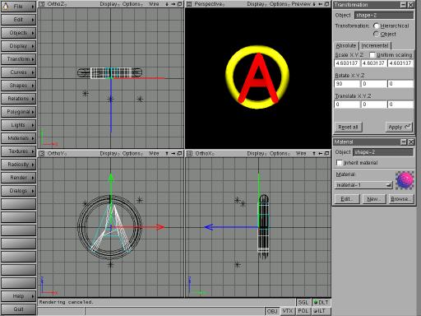Open the material-1 dropdown
Screen dimensions: 421x316
click(363, 185)
